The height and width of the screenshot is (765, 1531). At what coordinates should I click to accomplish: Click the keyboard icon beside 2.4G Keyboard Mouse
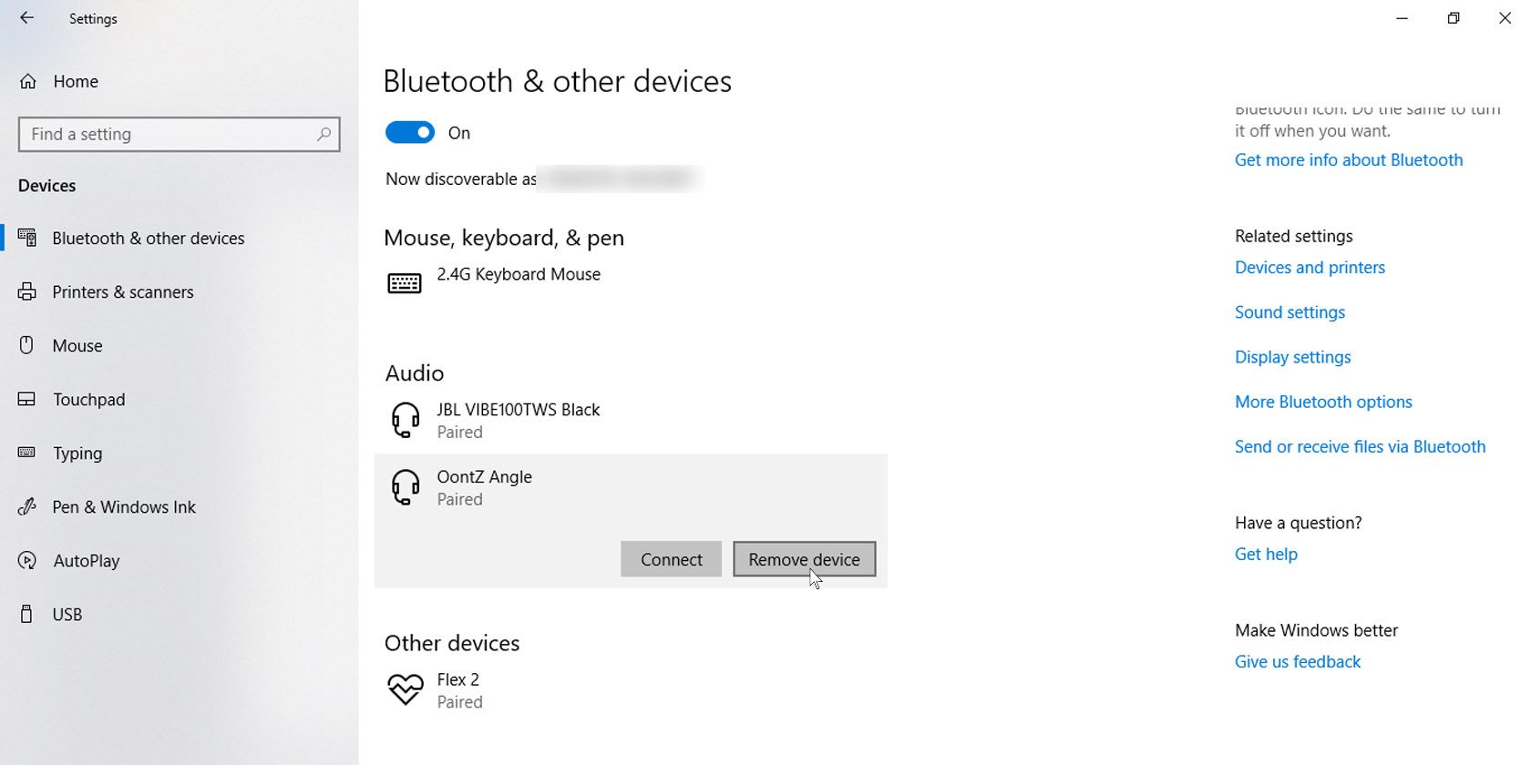tap(404, 282)
